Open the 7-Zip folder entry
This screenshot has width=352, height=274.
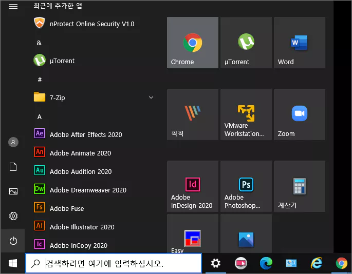coord(94,97)
